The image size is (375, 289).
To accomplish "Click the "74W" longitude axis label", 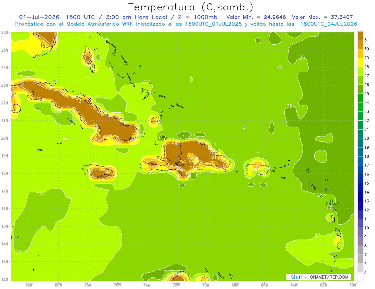I will coord(147,285).
